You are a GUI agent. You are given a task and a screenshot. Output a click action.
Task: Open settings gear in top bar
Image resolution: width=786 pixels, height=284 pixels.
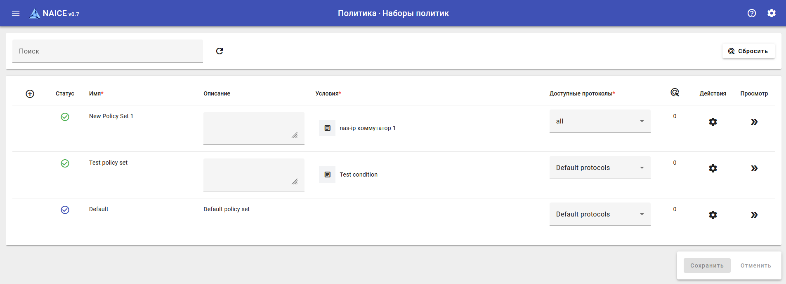772,13
